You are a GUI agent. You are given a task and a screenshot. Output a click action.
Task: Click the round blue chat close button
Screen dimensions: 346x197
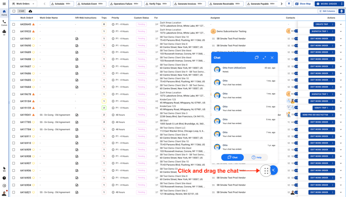274,170
